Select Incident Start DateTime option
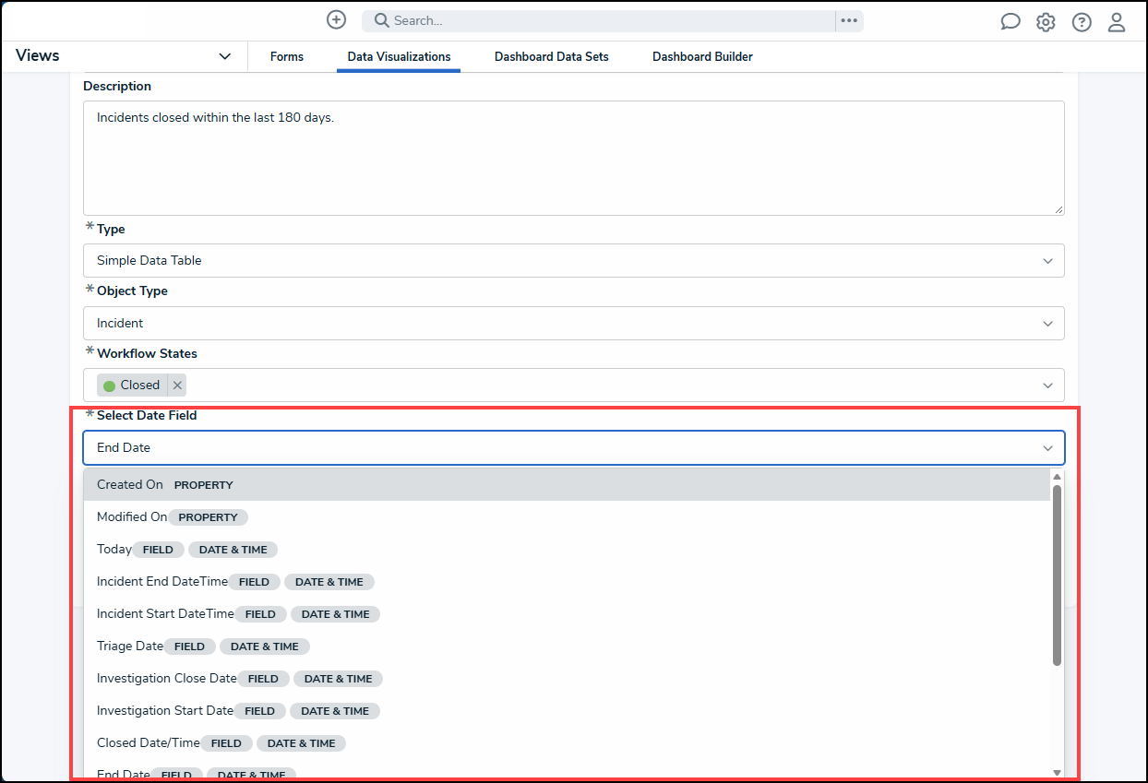The image size is (1148, 783). coord(567,614)
